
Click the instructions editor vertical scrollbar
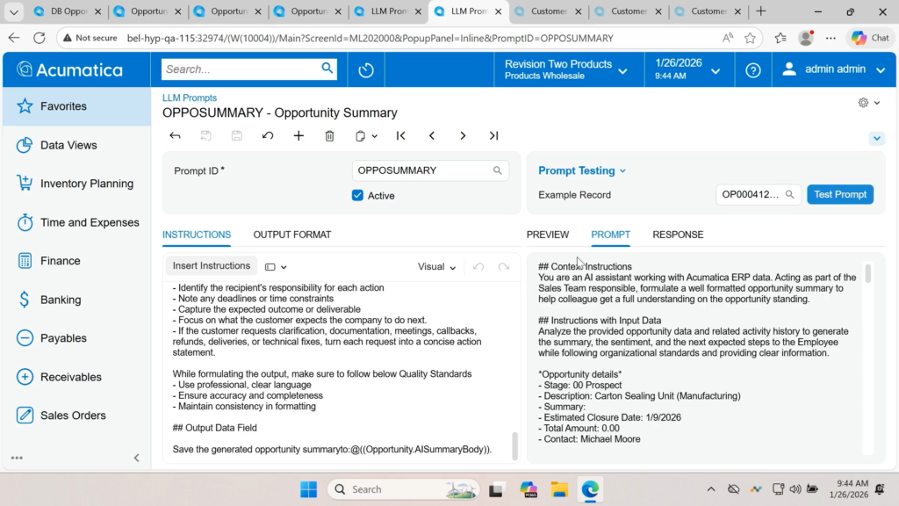coord(514,445)
